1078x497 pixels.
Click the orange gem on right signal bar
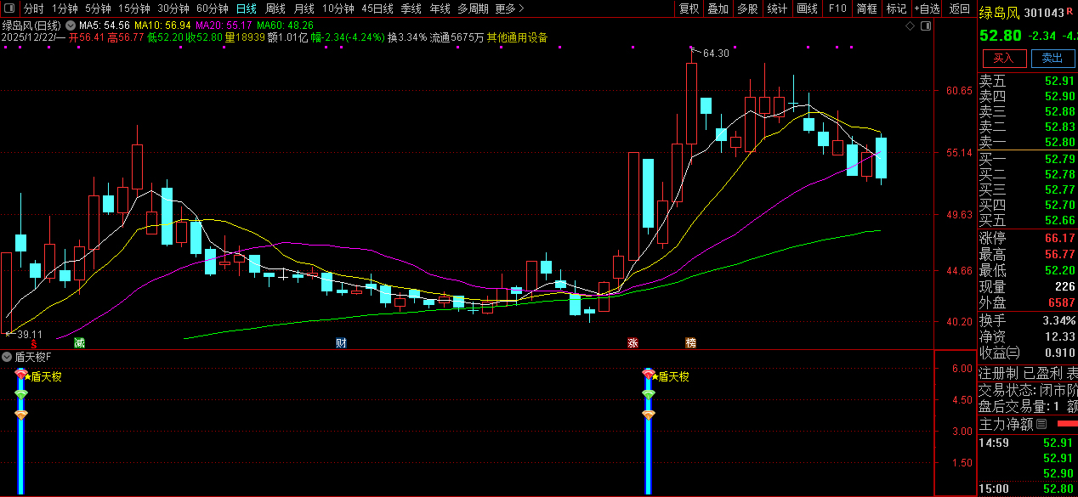[x=649, y=415]
